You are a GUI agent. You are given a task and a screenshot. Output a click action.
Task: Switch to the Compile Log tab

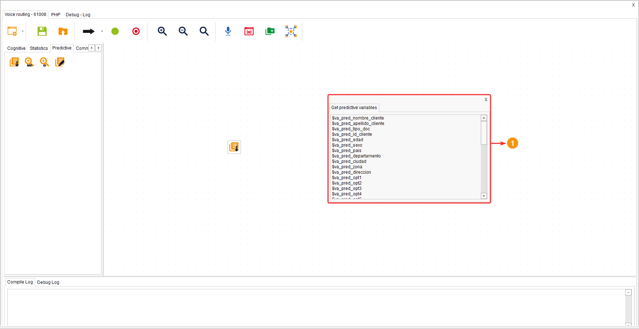pyautogui.click(x=20, y=282)
